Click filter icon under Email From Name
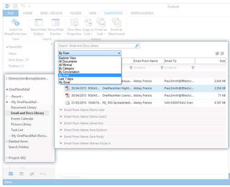The image size is (230, 187). point(162,68)
